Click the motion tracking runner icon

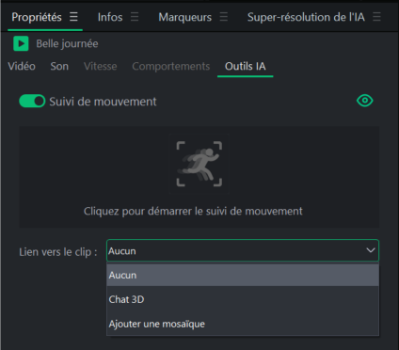(199, 164)
